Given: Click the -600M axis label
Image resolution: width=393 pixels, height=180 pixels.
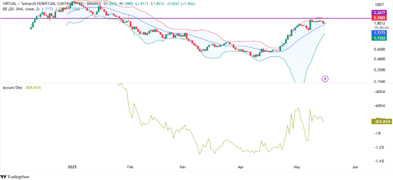Looking at the screenshot, I should tap(379, 106).
